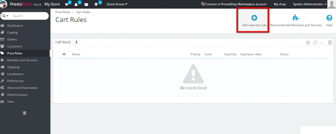Click inside the Search field

point(30,16)
